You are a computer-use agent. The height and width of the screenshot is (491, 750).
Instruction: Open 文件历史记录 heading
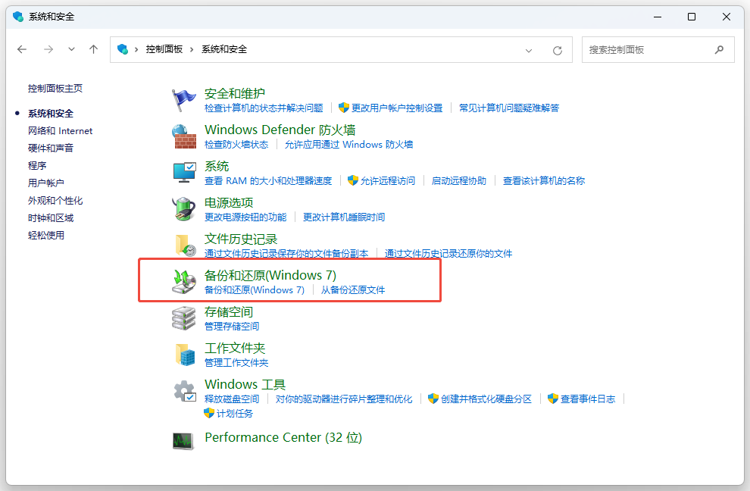[x=241, y=239]
